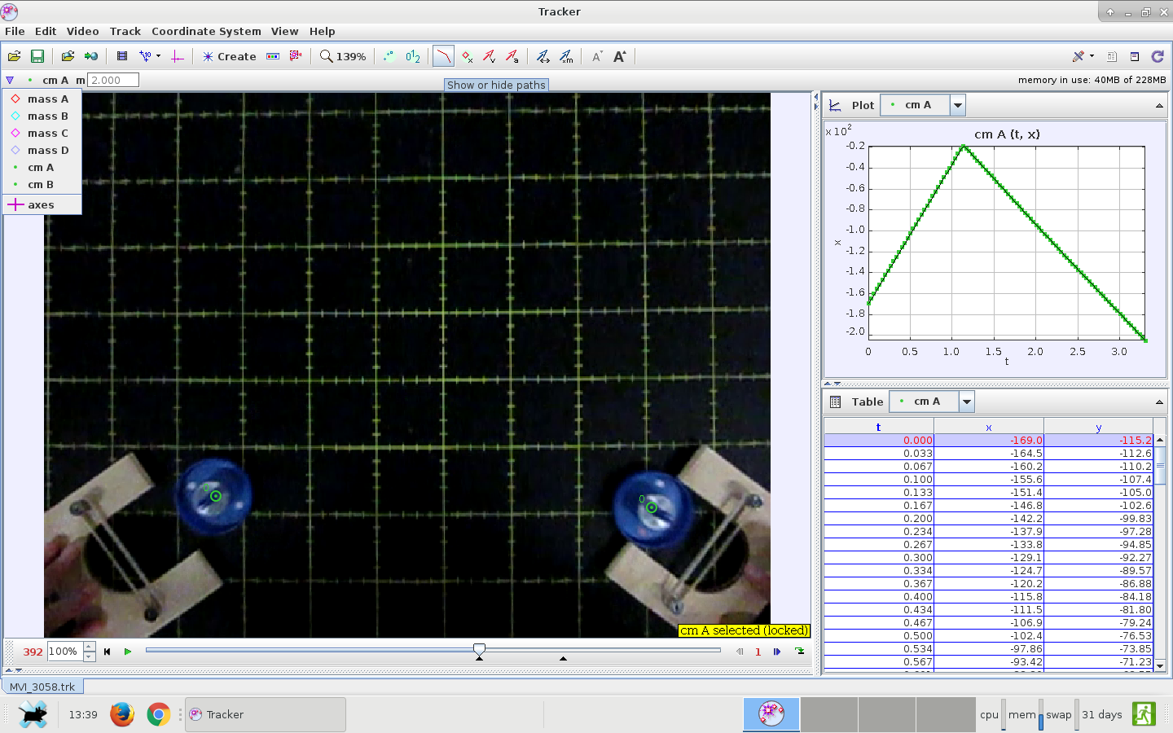Save the project with the floppy icon
Screen dimensions: 1173x733
(x=37, y=56)
